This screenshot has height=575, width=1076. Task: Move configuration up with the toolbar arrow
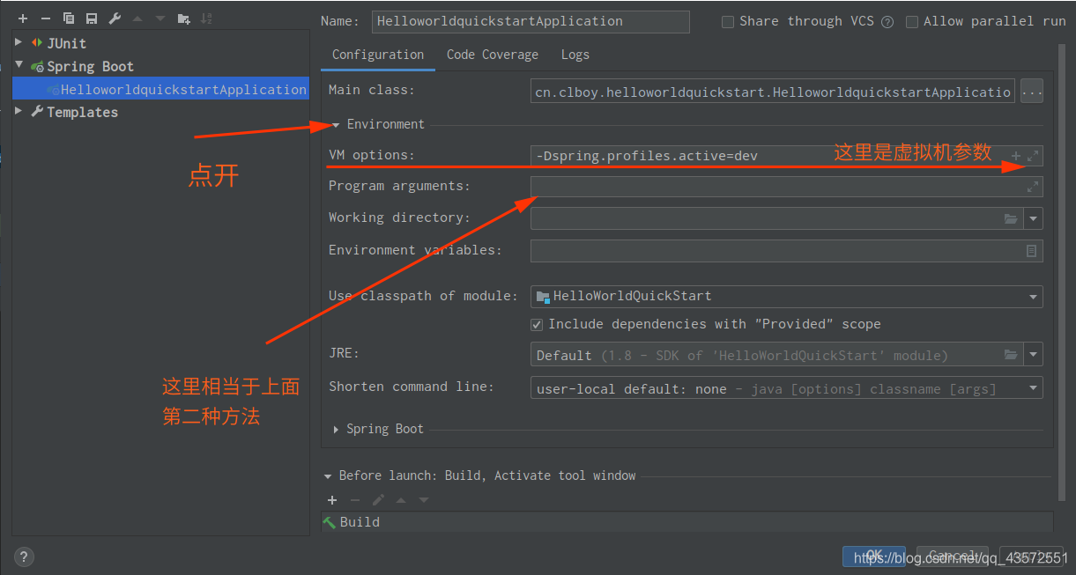coord(137,18)
